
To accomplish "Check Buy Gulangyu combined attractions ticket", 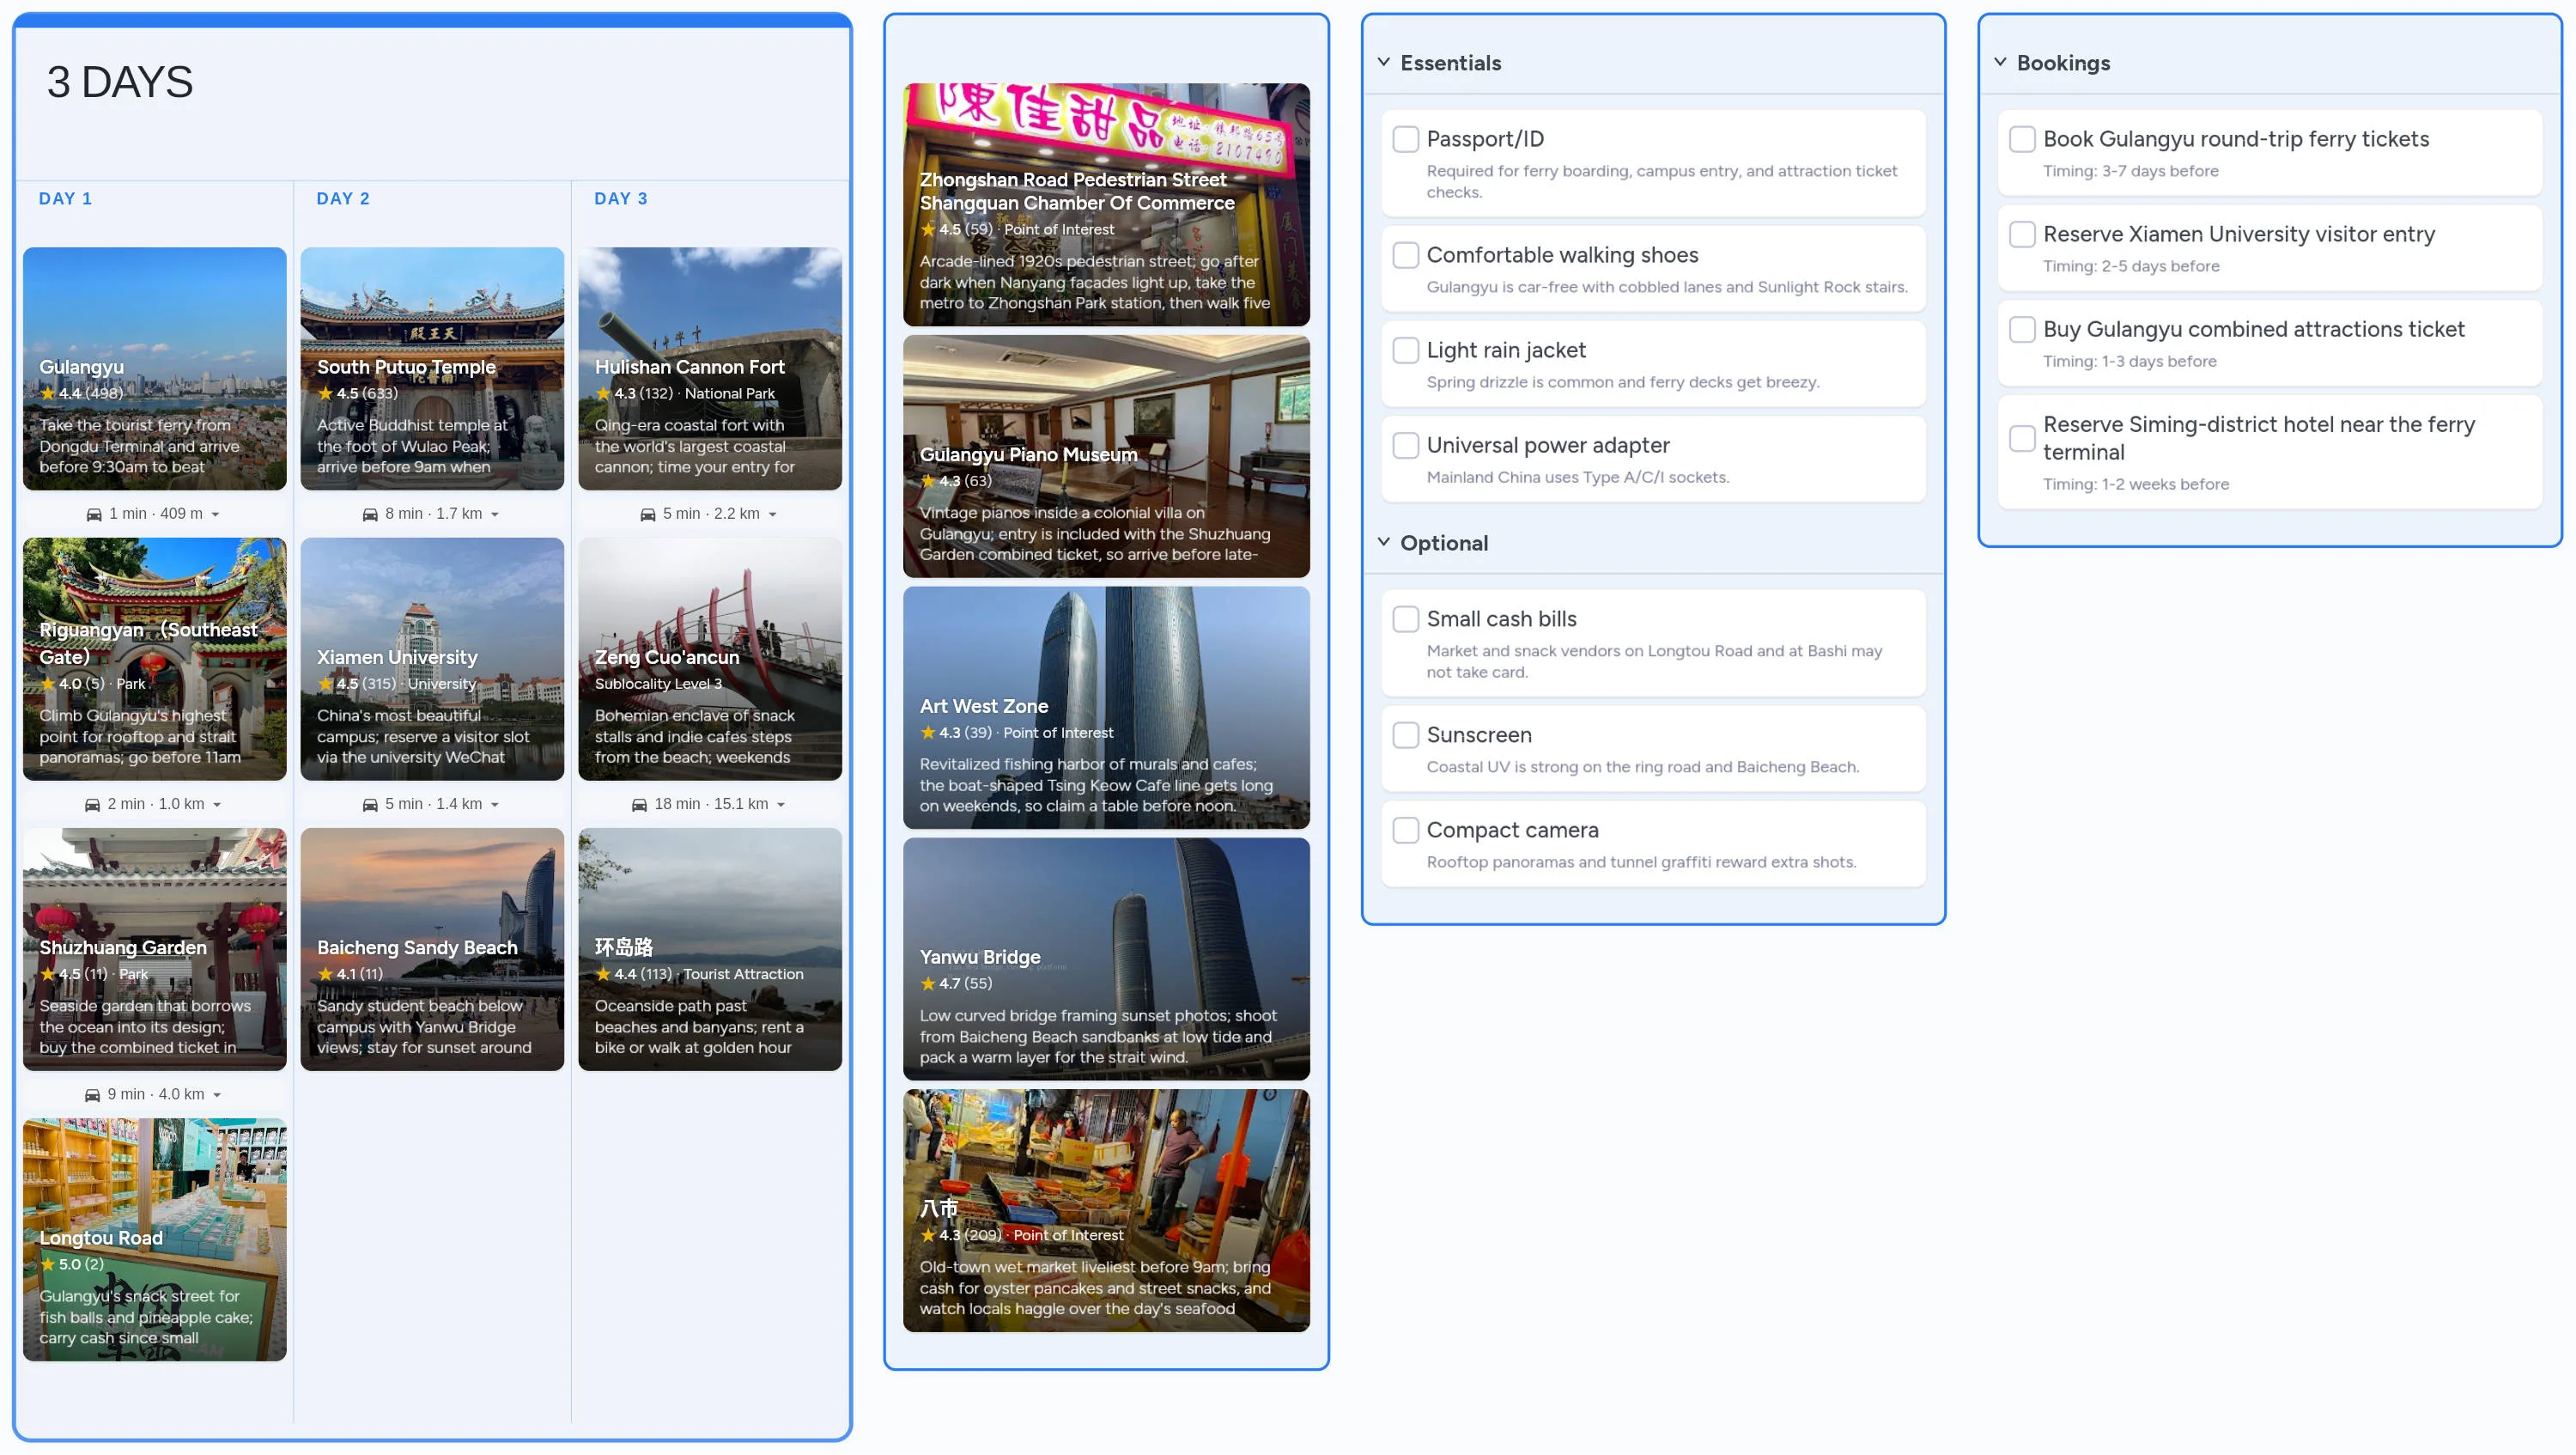I will coord(2022,329).
